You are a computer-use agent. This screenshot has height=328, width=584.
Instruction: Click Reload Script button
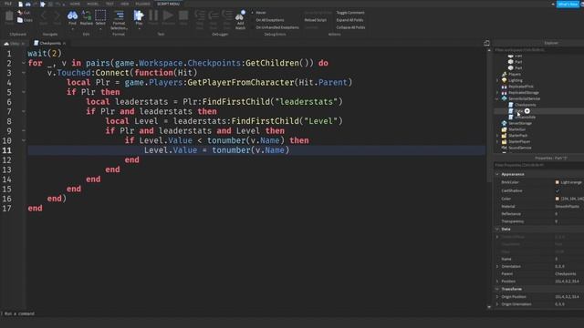(315, 20)
